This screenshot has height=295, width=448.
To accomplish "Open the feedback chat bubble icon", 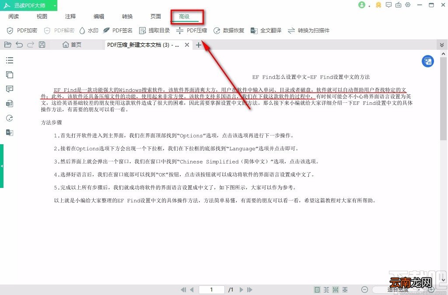I will coord(388,5).
